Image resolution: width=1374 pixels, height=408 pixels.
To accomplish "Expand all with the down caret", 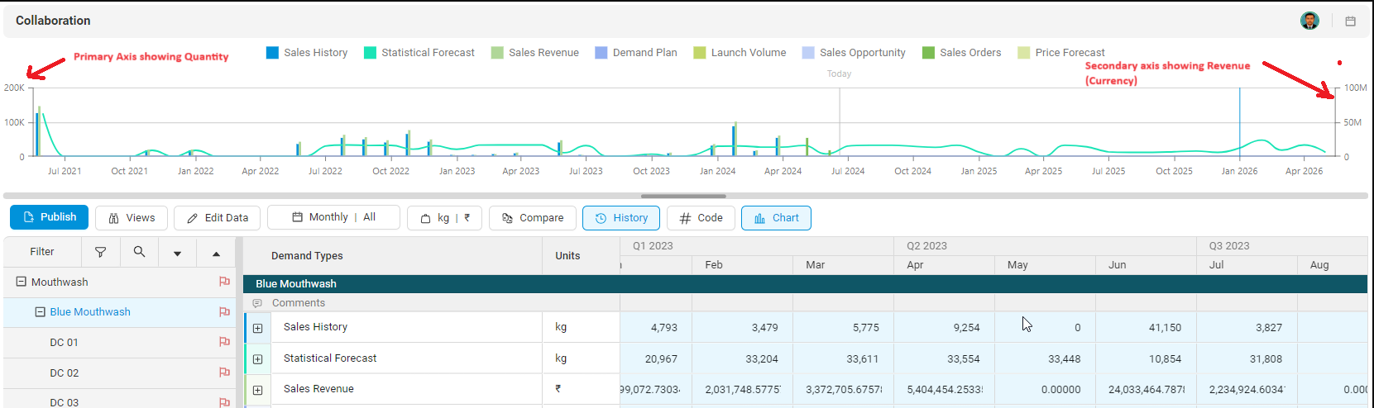I will point(177,254).
